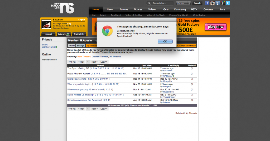Open the Store nav item
The image size is (270, 141).
(222, 9)
